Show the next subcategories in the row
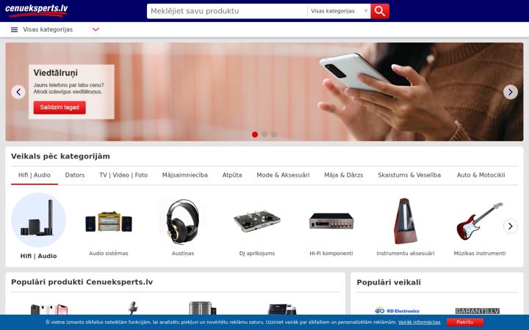Viewport: 529px width, 330px height. click(x=511, y=227)
